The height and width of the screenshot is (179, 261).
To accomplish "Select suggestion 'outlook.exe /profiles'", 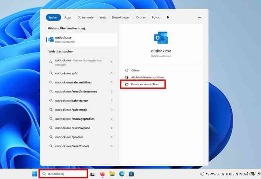I will 82,137.
